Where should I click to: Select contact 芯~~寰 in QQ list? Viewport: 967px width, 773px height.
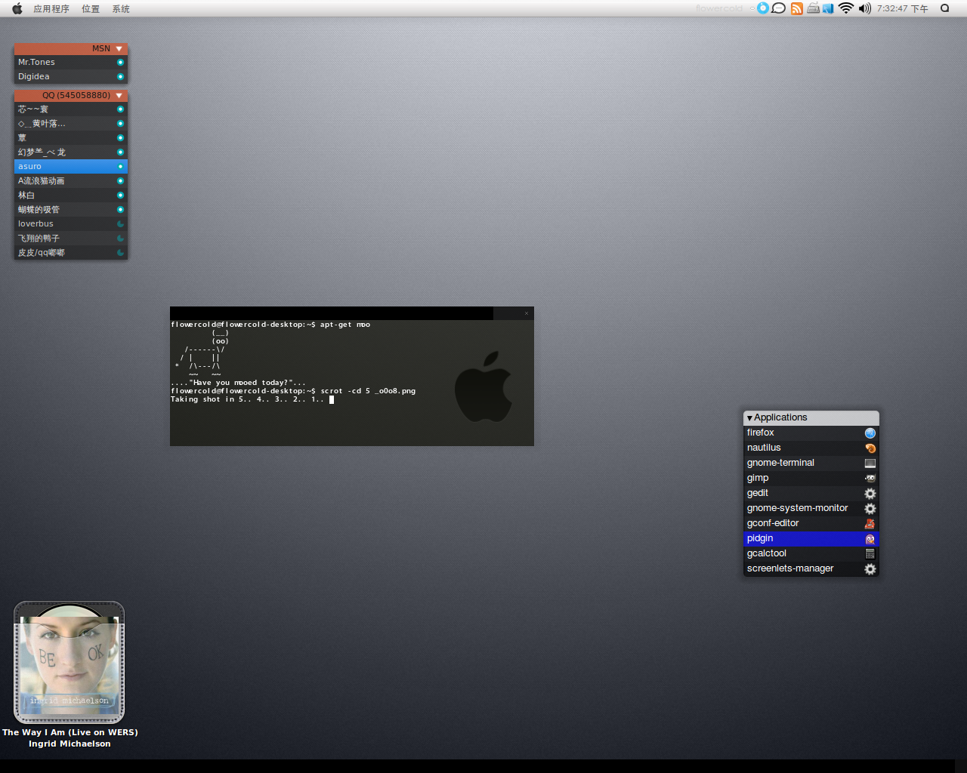[71, 109]
